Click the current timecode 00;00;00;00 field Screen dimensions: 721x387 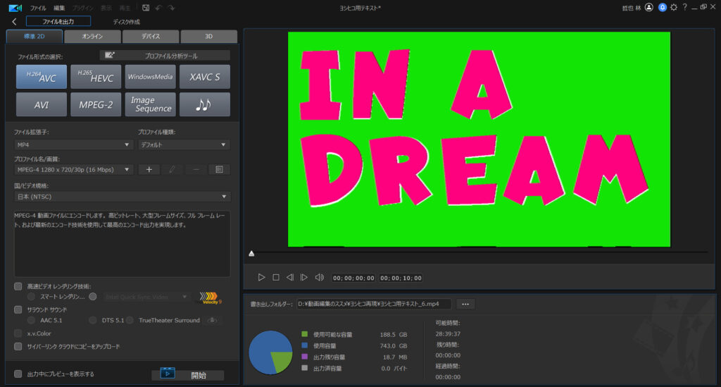[x=353, y=278]
